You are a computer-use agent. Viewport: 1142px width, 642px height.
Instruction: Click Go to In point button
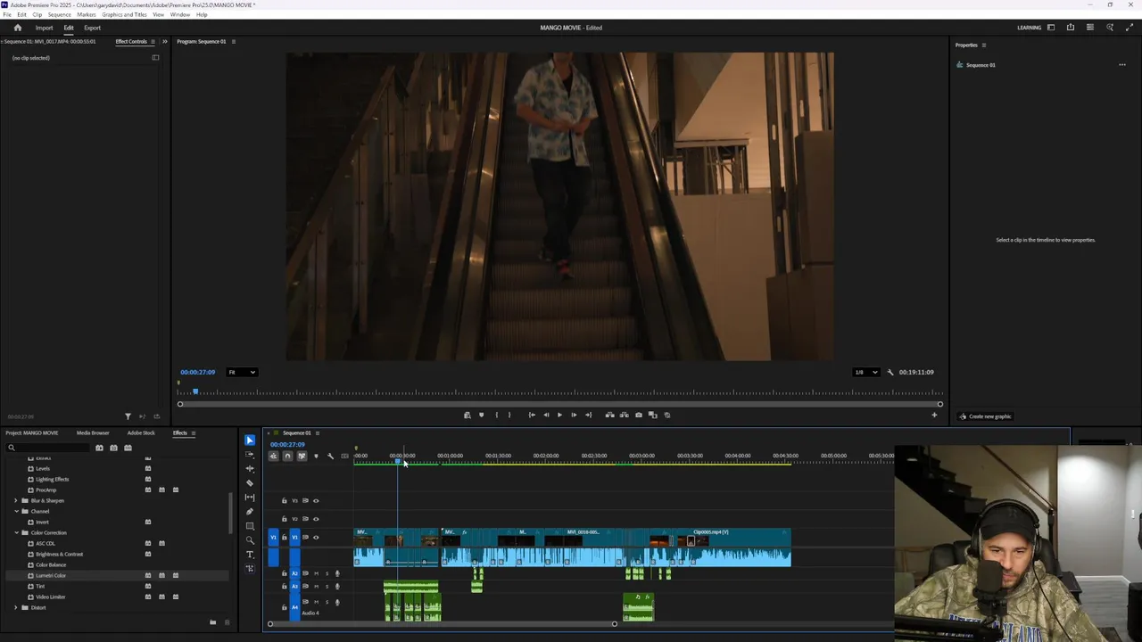tap(532, 415)
